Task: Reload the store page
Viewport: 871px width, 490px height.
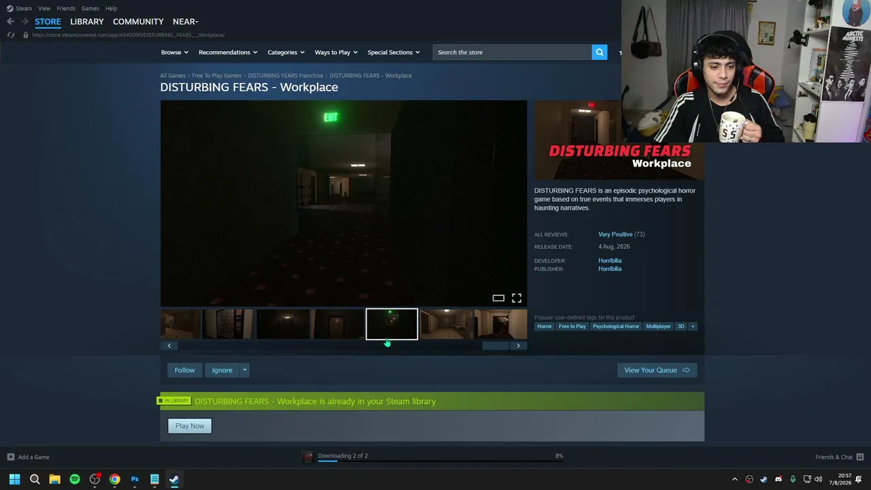Action: 11,35
